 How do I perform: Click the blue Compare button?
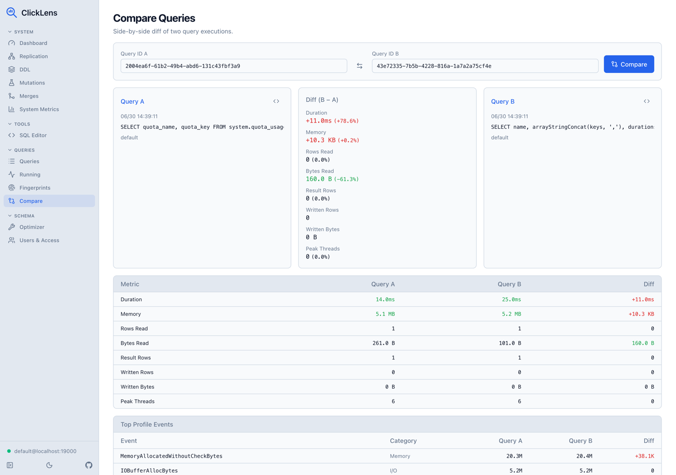(x=629, y=64)
